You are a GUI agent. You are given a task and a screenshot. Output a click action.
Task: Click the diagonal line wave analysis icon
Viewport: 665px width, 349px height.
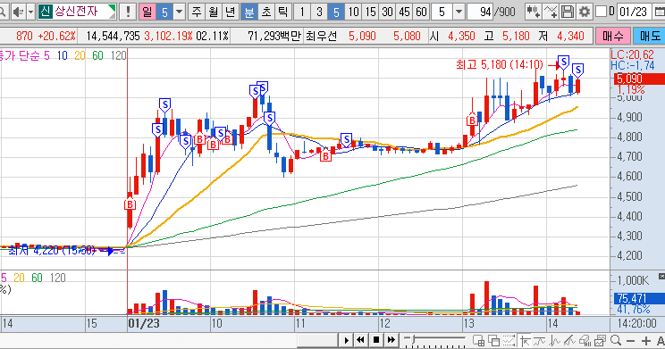pyautogui.click(x=569, y=340)
